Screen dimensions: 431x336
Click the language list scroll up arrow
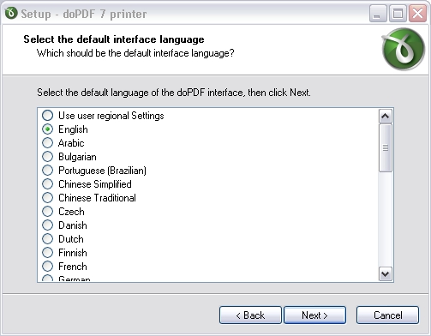tap(386, 117)
